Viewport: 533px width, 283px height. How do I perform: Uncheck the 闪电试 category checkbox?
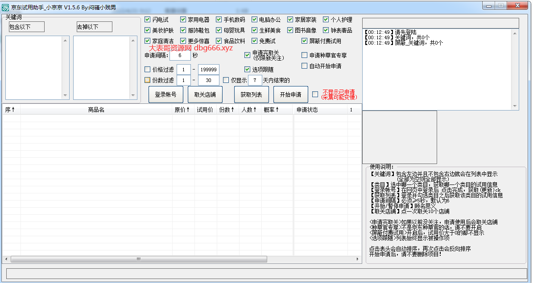click(x=148, y=20)
